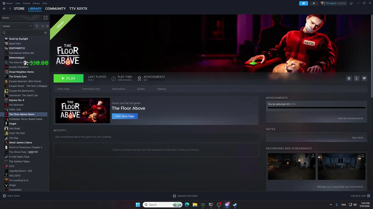Open Discord from the taskbar
This screenshot has width=373, height=209.
(227, 205)
